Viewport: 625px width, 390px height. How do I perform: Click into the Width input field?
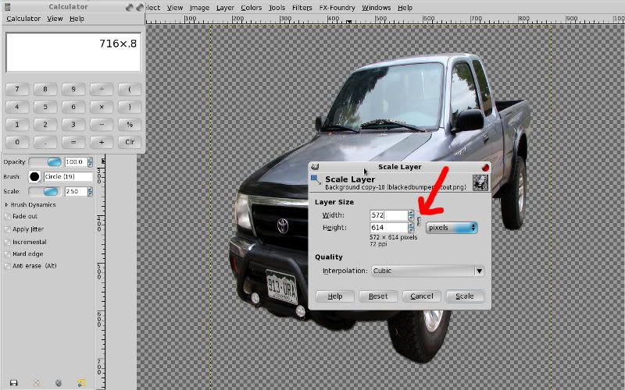[x=389, y=215]
